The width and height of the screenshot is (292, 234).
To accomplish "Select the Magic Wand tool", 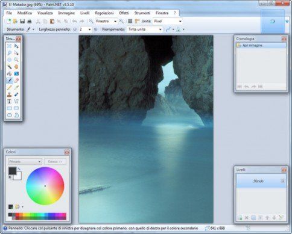I will (9, 67).
